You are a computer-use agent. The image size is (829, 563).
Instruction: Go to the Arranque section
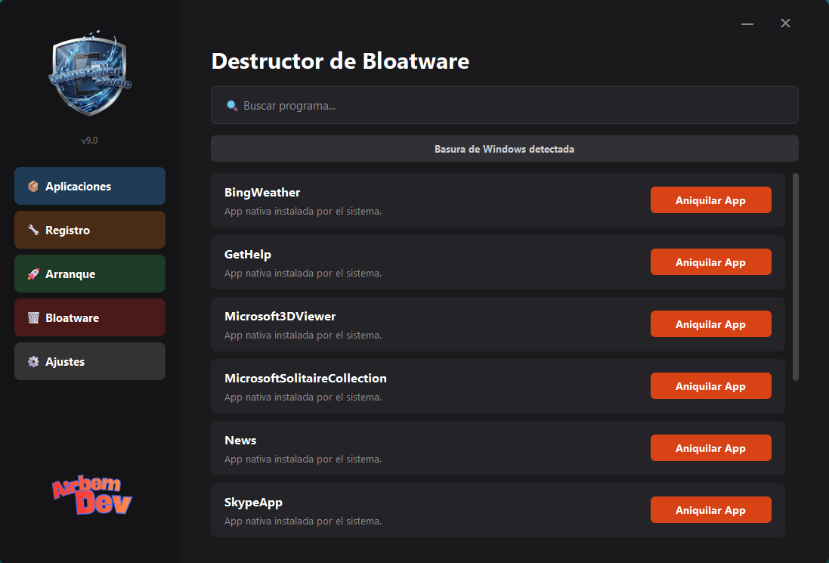(x=90, y=274)
